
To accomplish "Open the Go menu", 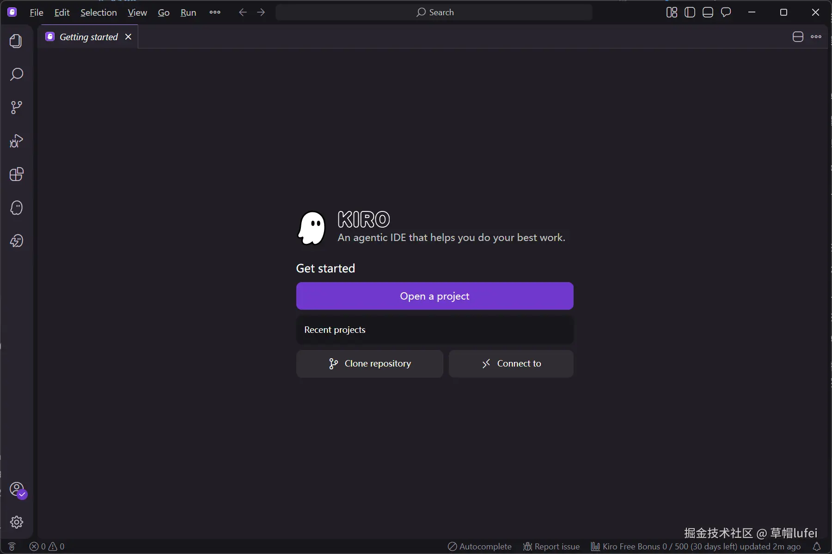I will pyautogui.click(x=164, y=12).
